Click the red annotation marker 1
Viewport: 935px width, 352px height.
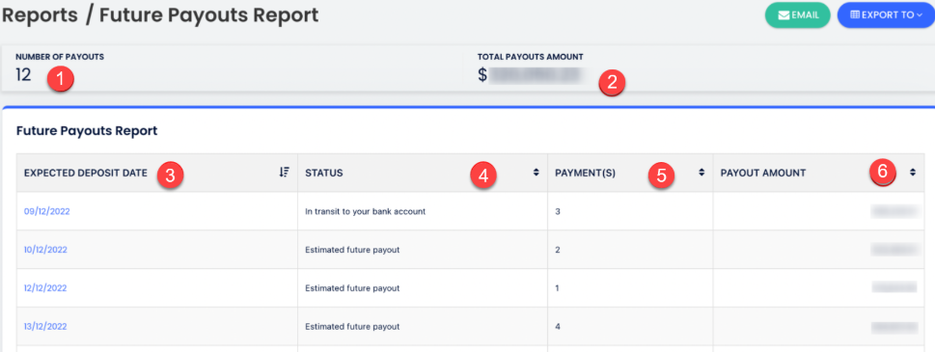click(62, 79)
